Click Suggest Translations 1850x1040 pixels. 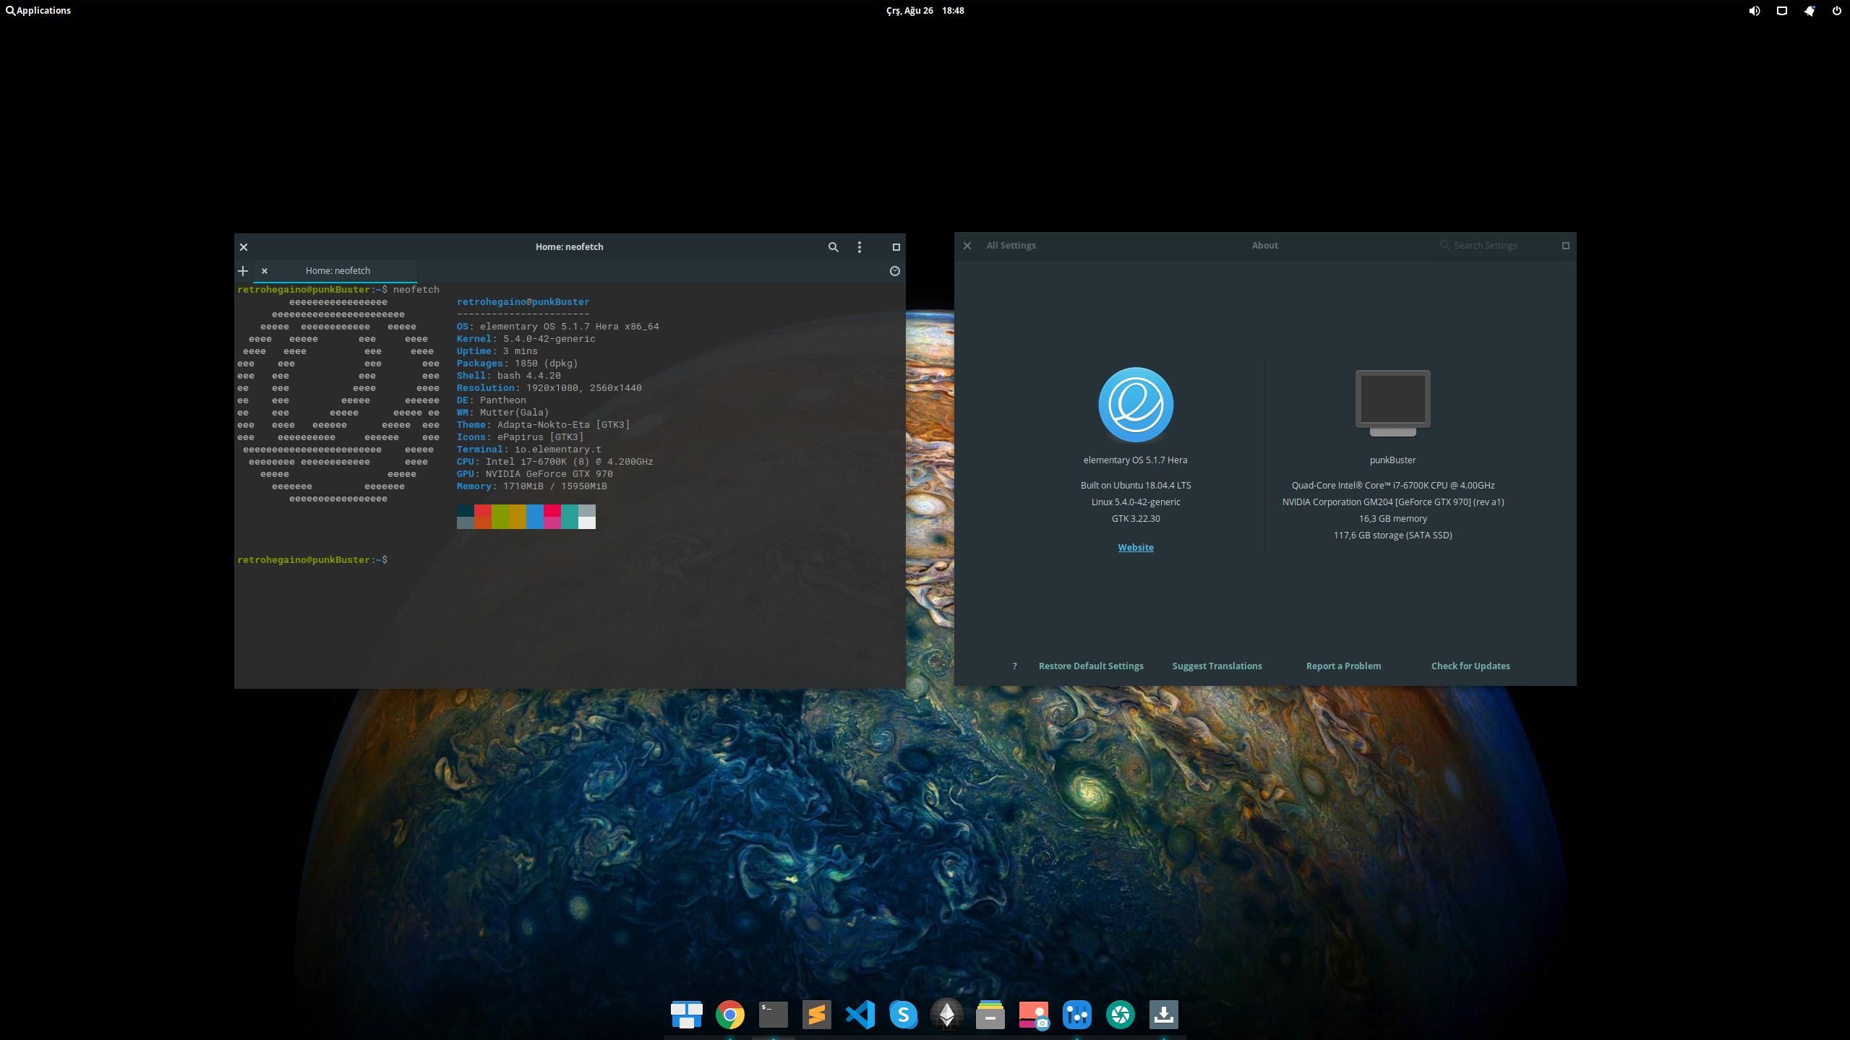pos(1217,666)
